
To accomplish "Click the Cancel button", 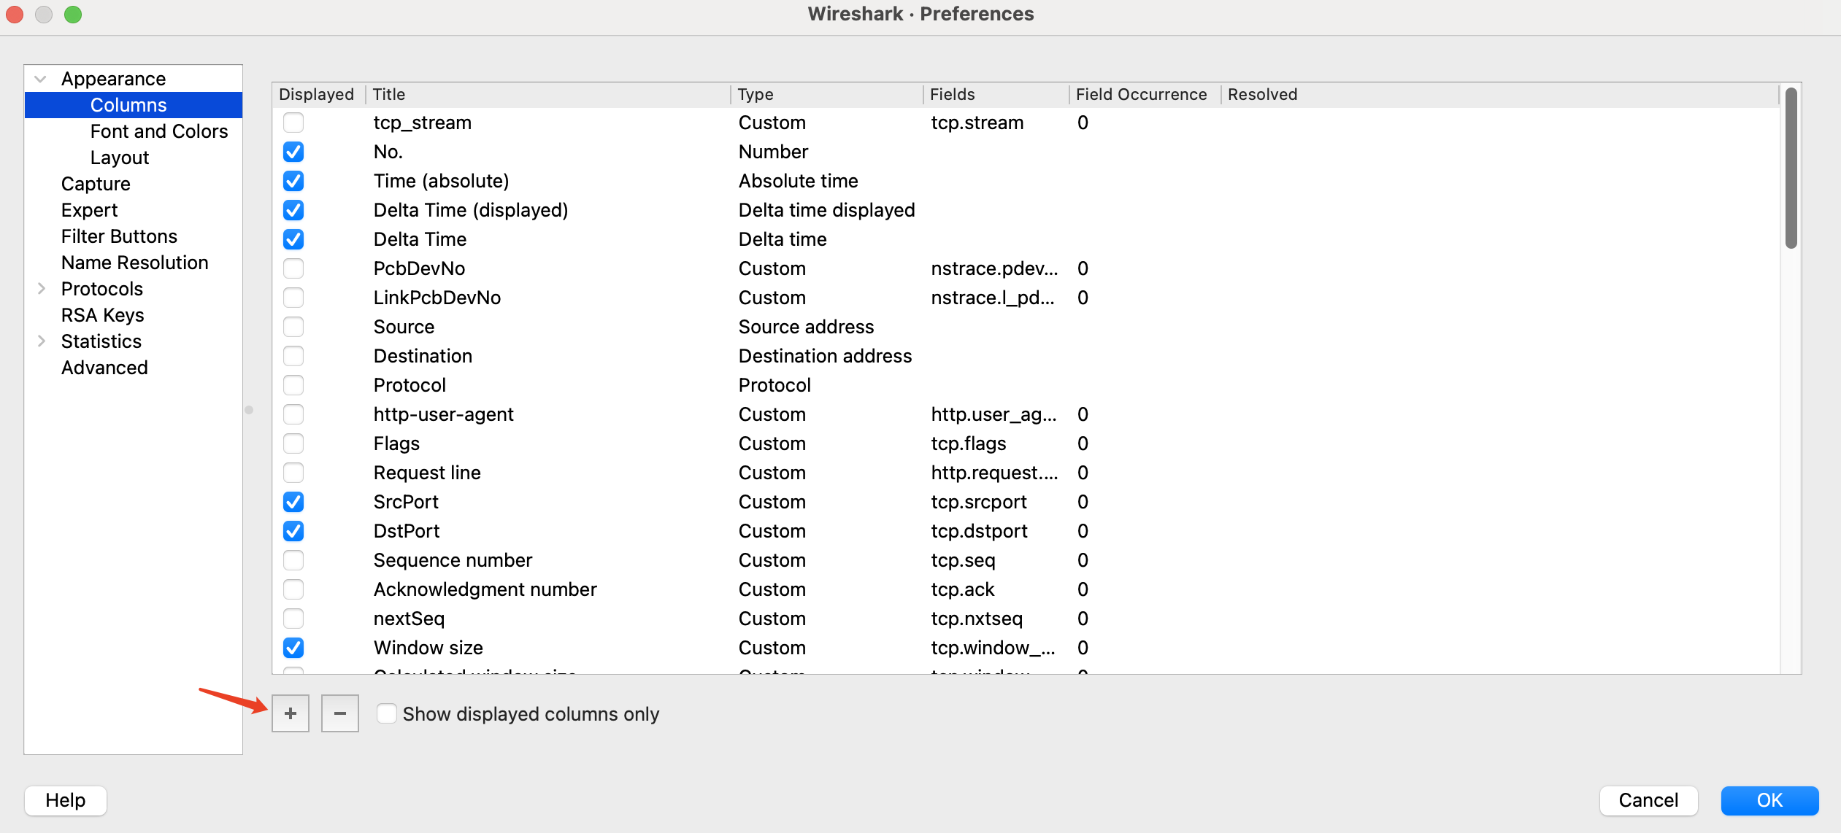I will (x=1648, y=800).
